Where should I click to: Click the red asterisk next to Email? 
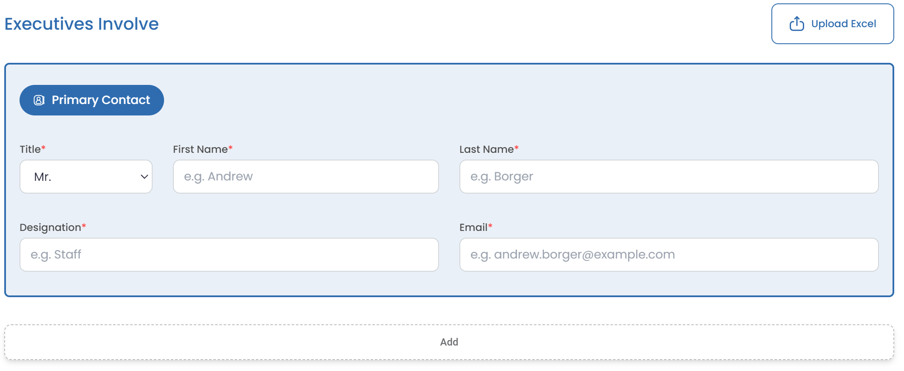(x=490, y=226)
